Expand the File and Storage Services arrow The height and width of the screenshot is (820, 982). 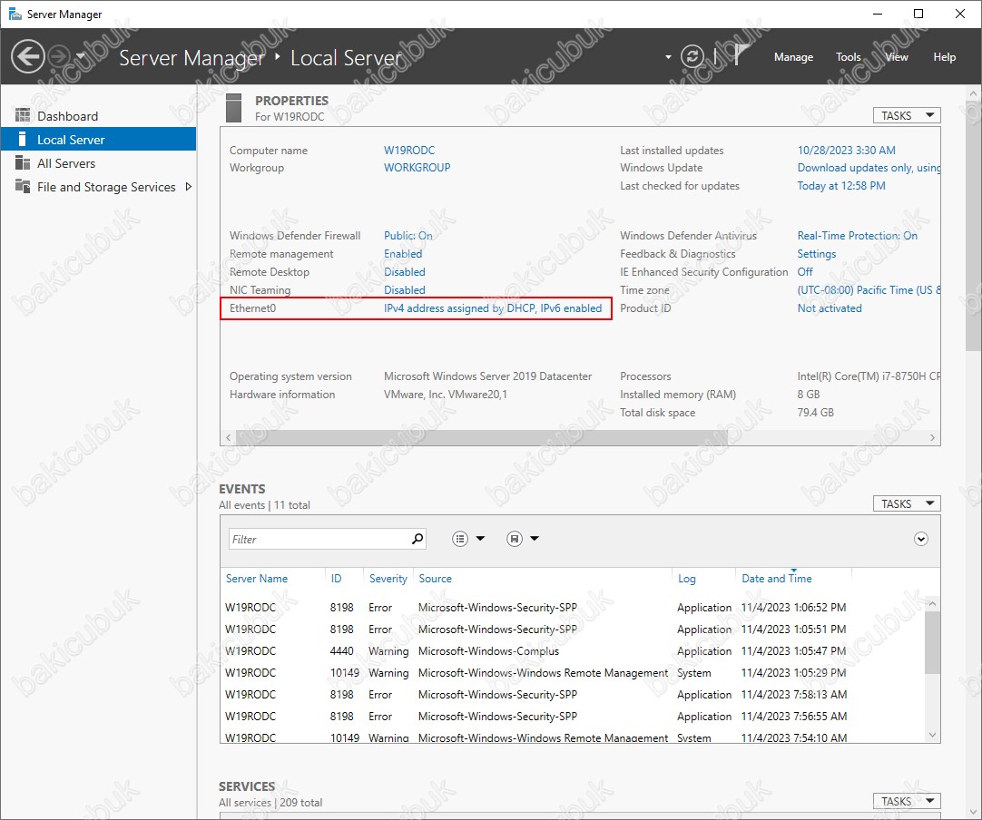point(188,187)
